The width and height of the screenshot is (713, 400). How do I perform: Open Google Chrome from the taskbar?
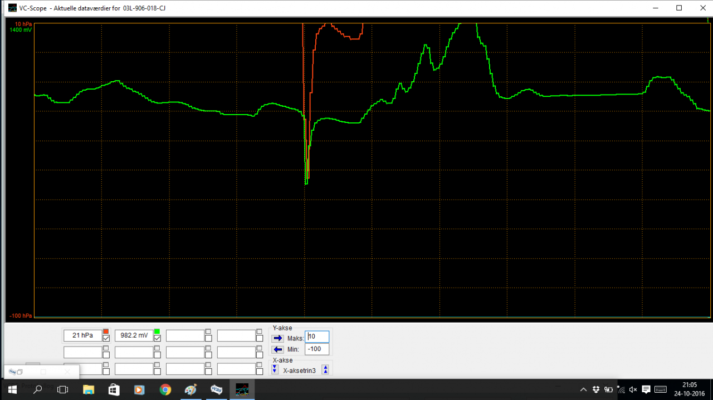click(x=165, y=390)
